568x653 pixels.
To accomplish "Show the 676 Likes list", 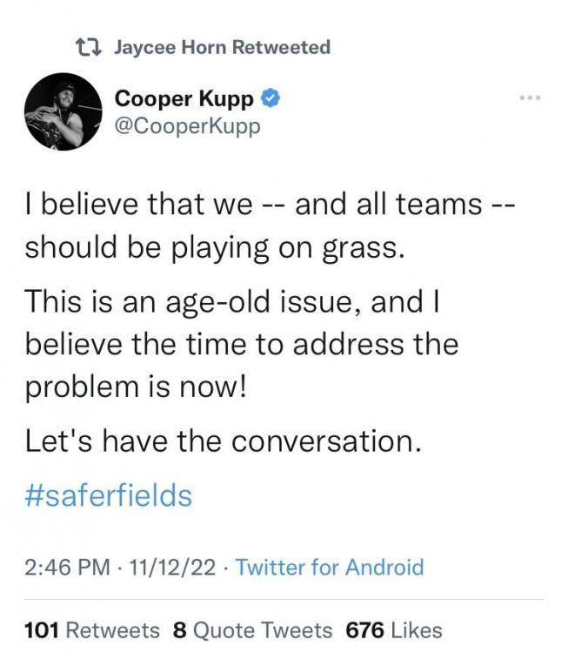I will click(394, 629).
